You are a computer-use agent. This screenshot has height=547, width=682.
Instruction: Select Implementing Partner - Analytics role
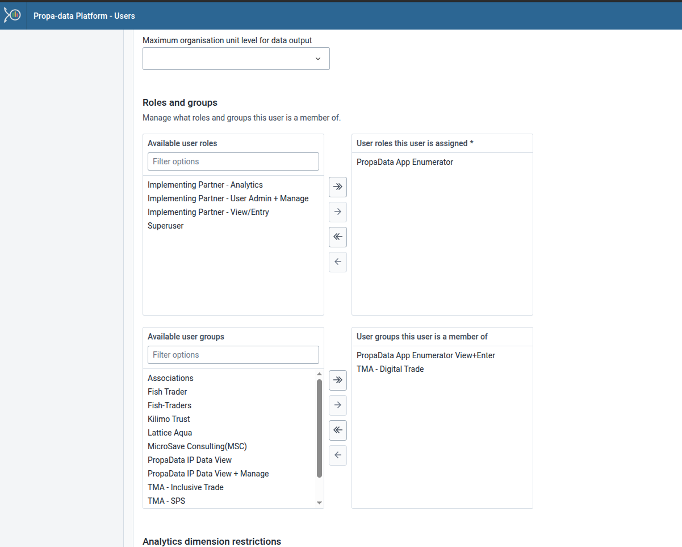[x=205, y=185]
